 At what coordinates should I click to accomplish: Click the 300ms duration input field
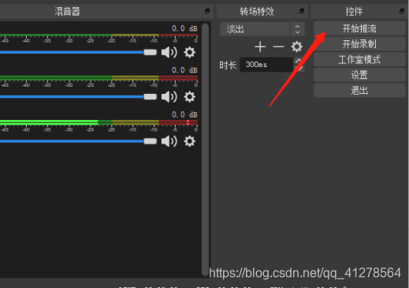[266, 65]
